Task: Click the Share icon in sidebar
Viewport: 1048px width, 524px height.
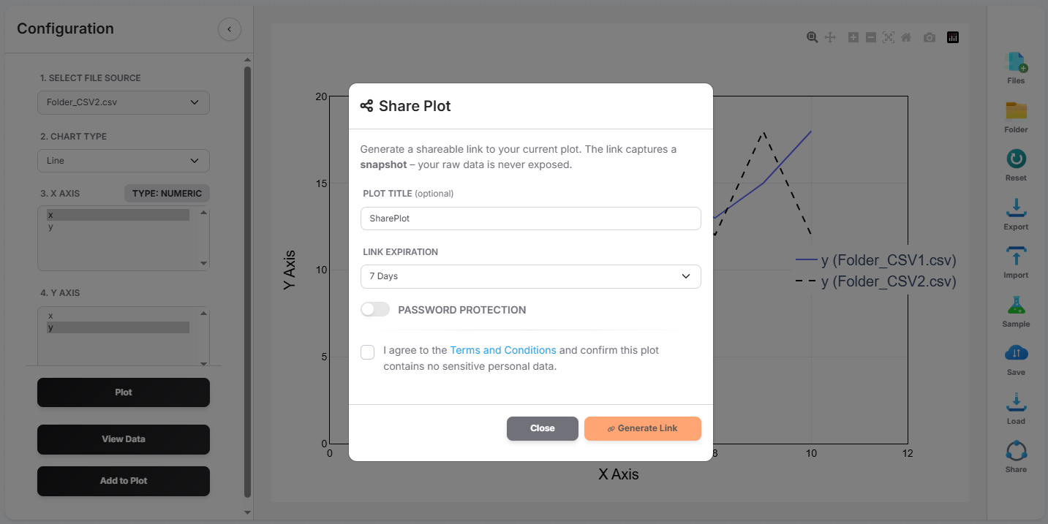Action: [1016, 451]
